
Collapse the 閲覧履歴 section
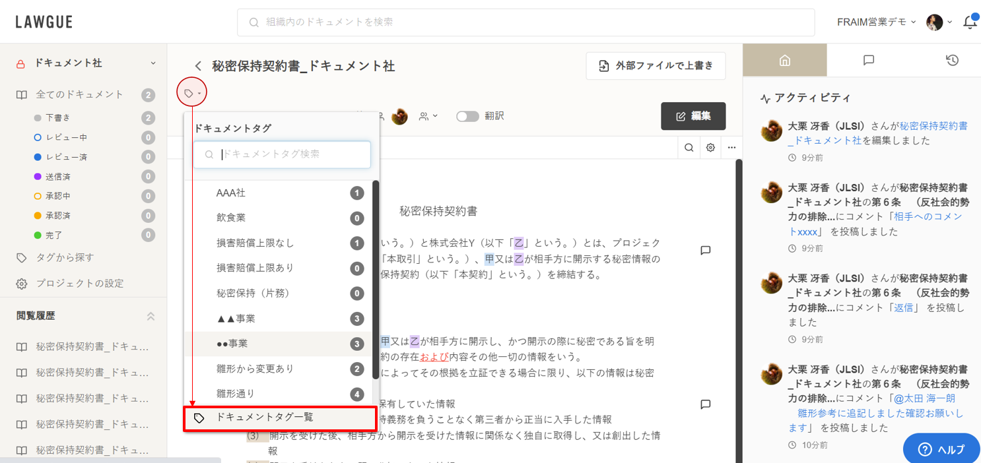pyautogui.click(x=151, y=317)
